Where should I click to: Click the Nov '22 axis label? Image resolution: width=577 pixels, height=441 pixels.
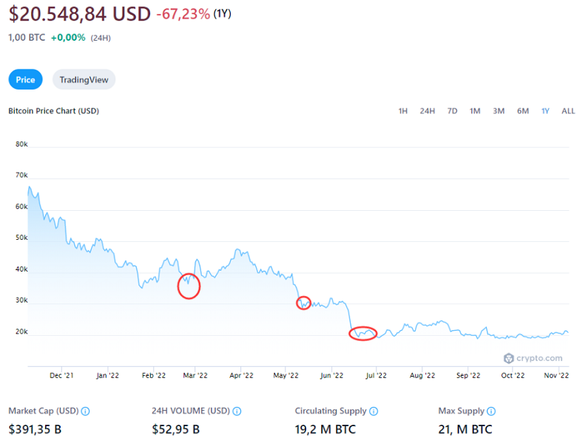click(556, 375)
